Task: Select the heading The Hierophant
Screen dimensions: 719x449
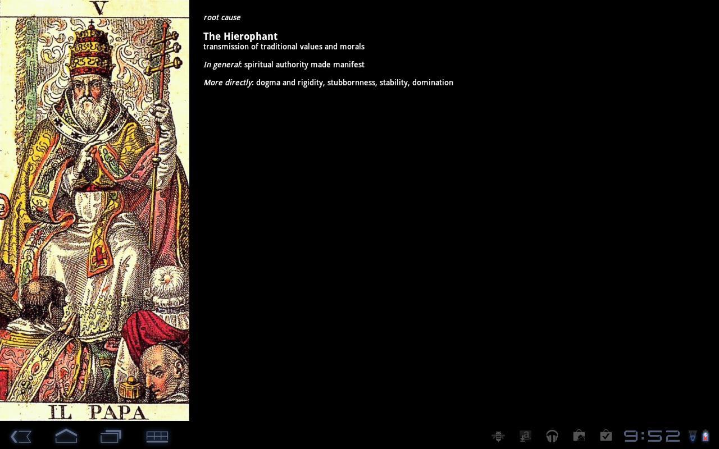Action: 240,36
